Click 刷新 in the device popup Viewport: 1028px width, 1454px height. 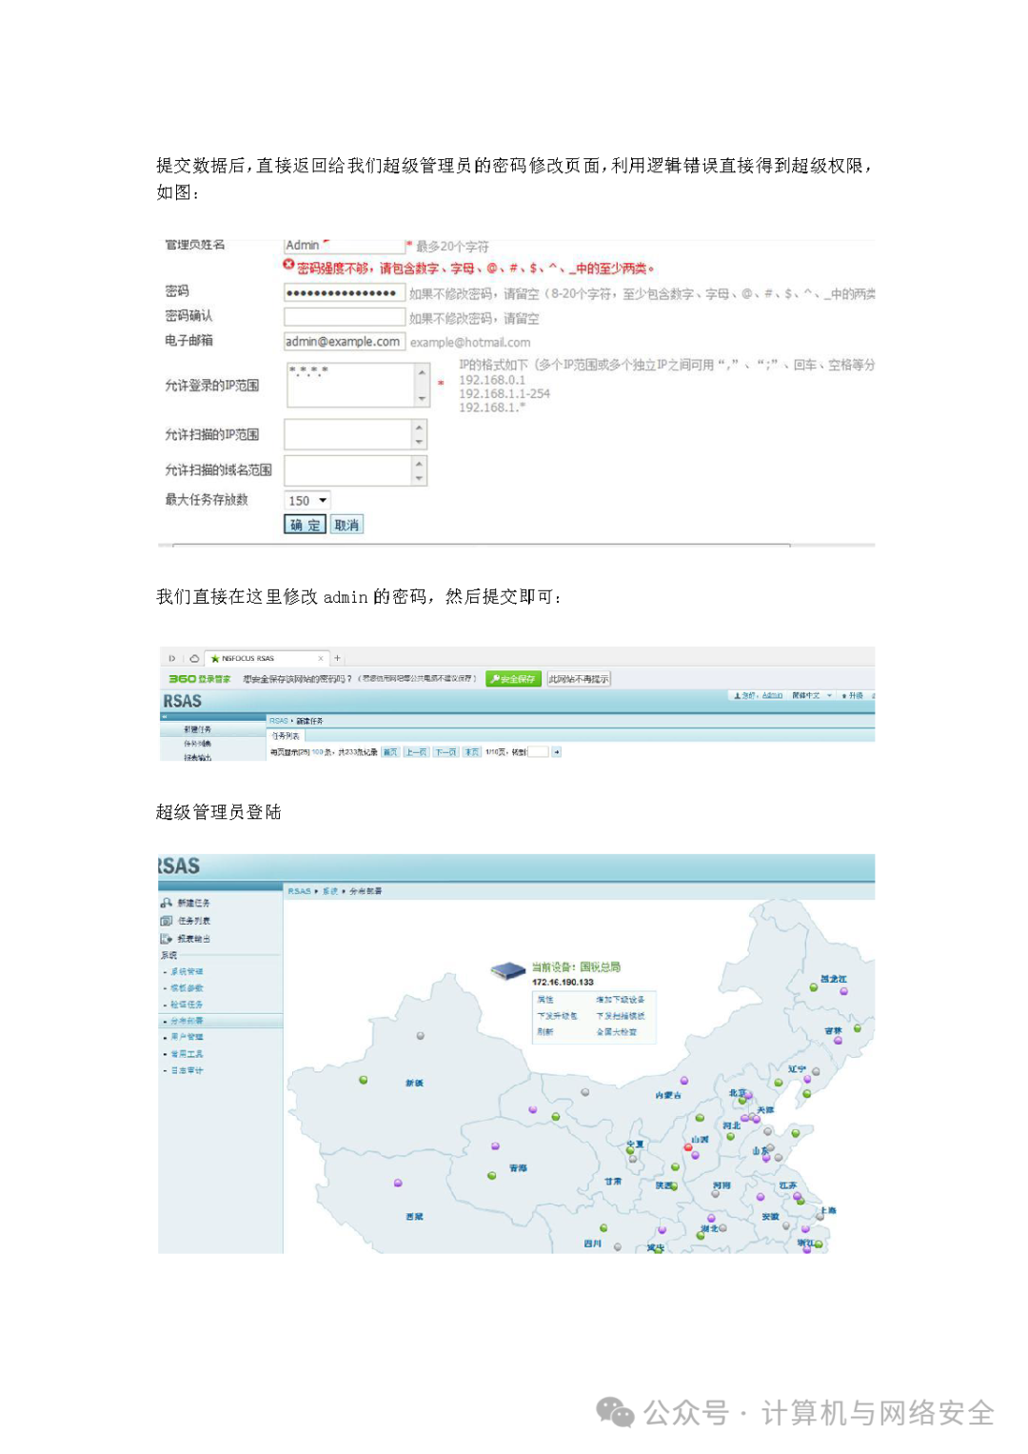545,1032
